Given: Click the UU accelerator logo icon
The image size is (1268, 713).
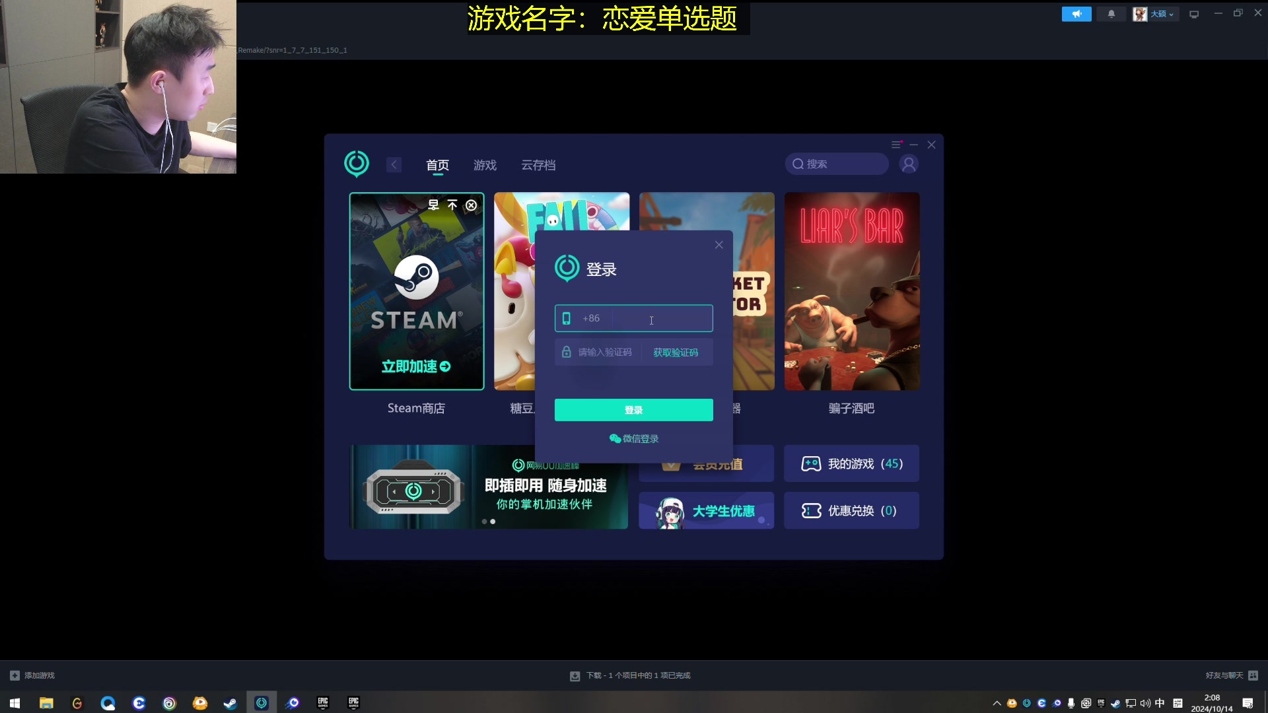Looking at the screenshot, I should tap(357, 164).
